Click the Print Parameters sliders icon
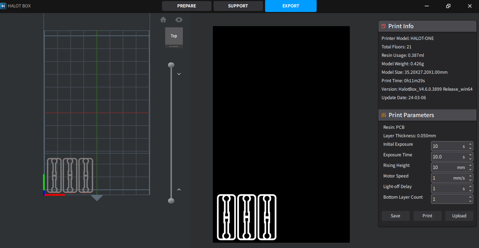The width and height of the screenshot is (479, 248). pyautogui.click(x=384, y=115)
